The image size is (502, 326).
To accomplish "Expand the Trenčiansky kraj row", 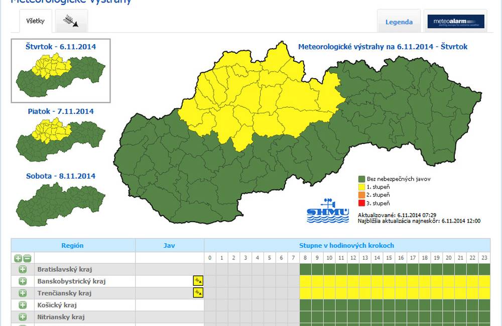I will 23,293.
